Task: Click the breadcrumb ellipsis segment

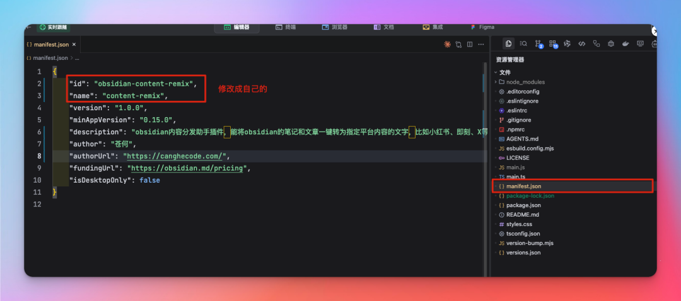Action: [x=78, y=58]
